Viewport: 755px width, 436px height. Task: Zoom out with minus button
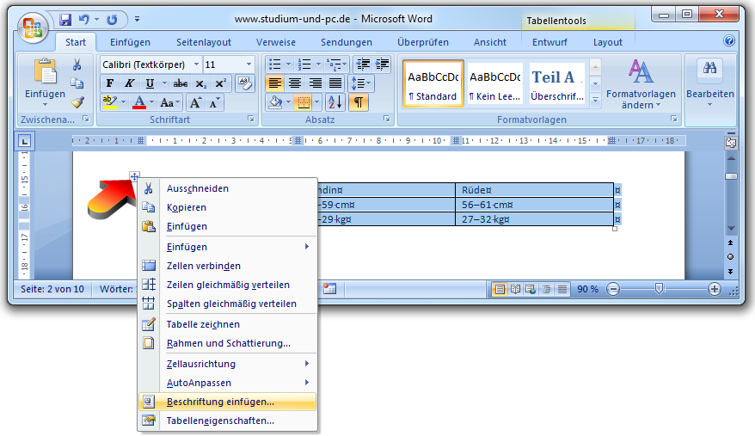[x=613, y=289]
